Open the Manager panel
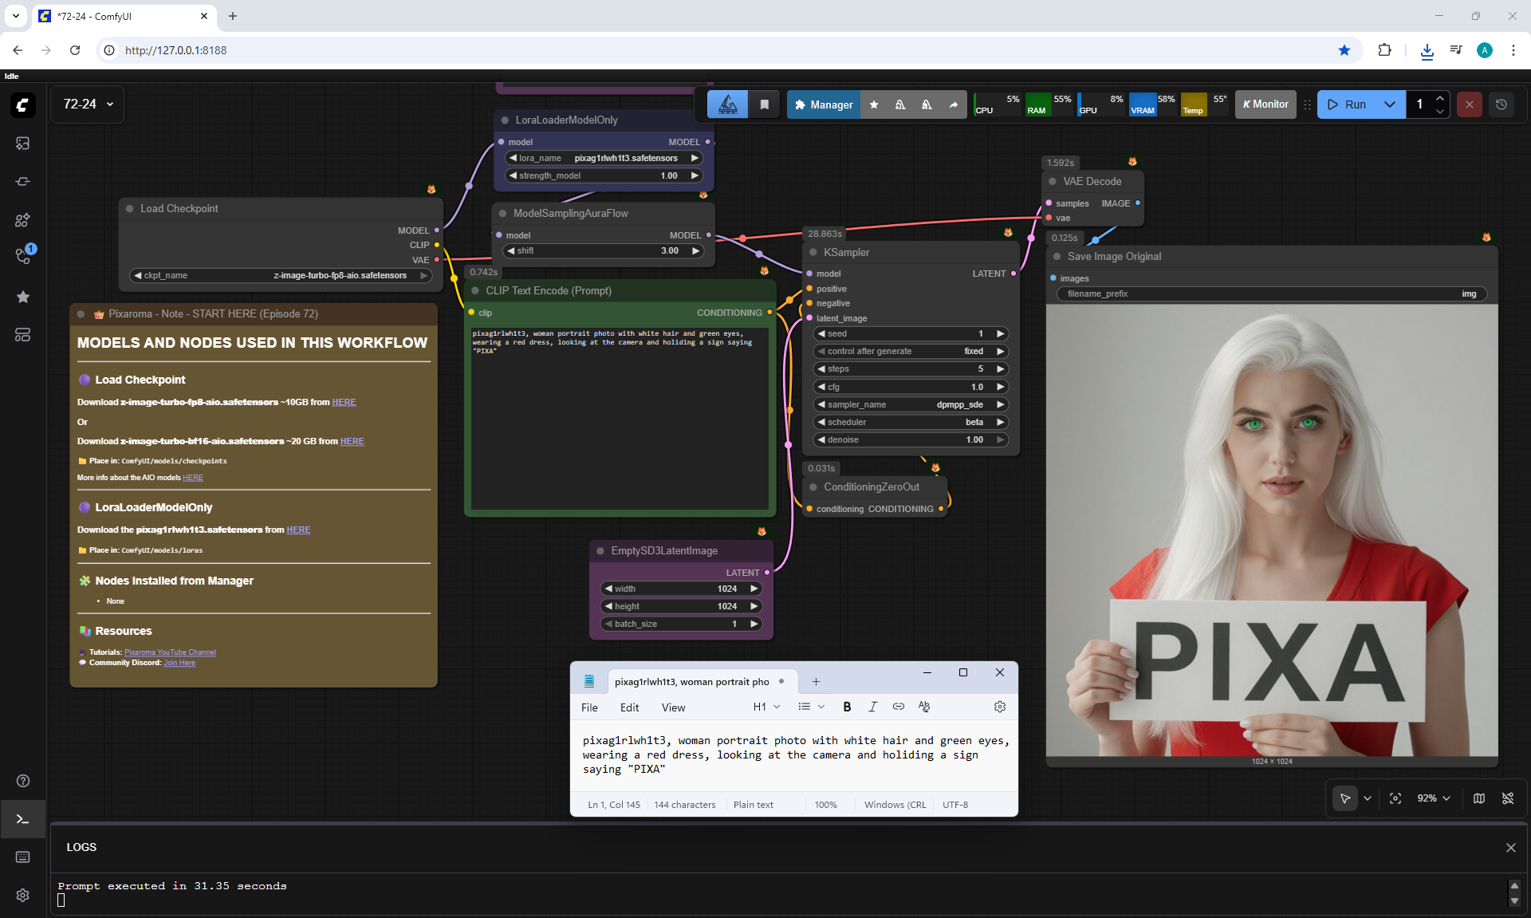Viewport: 1531px width, 918px height. 824,104
